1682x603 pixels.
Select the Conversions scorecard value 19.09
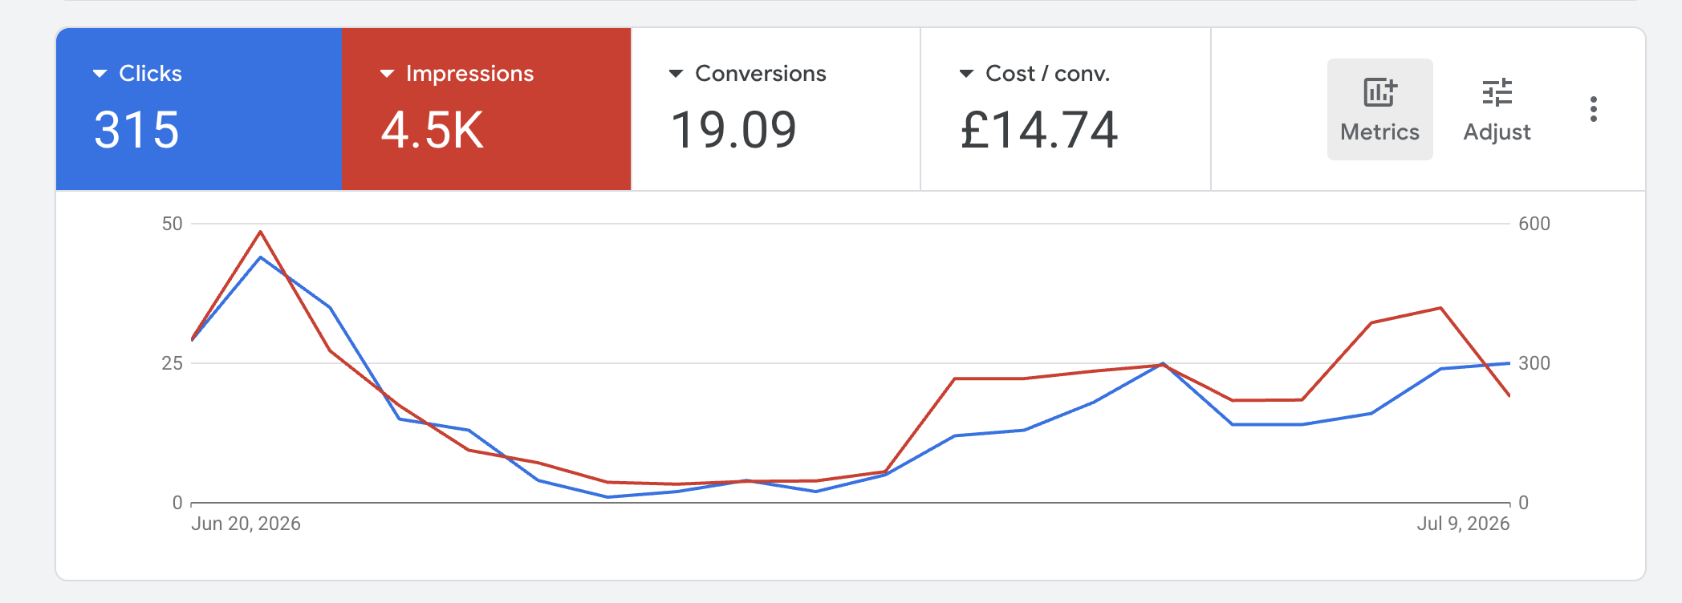point(733,130)
